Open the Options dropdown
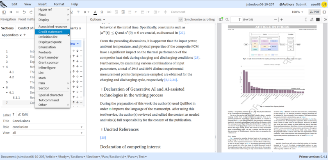Image resolution: width=328 pixels, height=160 pixels. 97,19
